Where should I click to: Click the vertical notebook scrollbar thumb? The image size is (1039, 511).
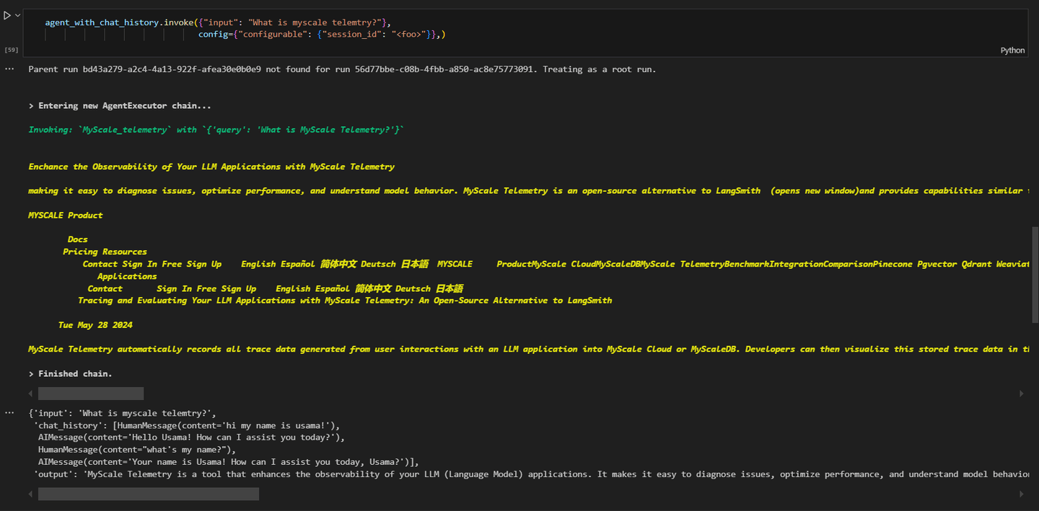1035,274
